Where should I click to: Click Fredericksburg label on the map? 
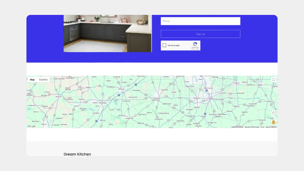coord(164,113)
